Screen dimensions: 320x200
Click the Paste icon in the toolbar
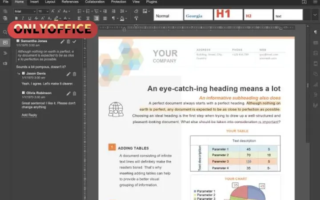coord(5,18)
